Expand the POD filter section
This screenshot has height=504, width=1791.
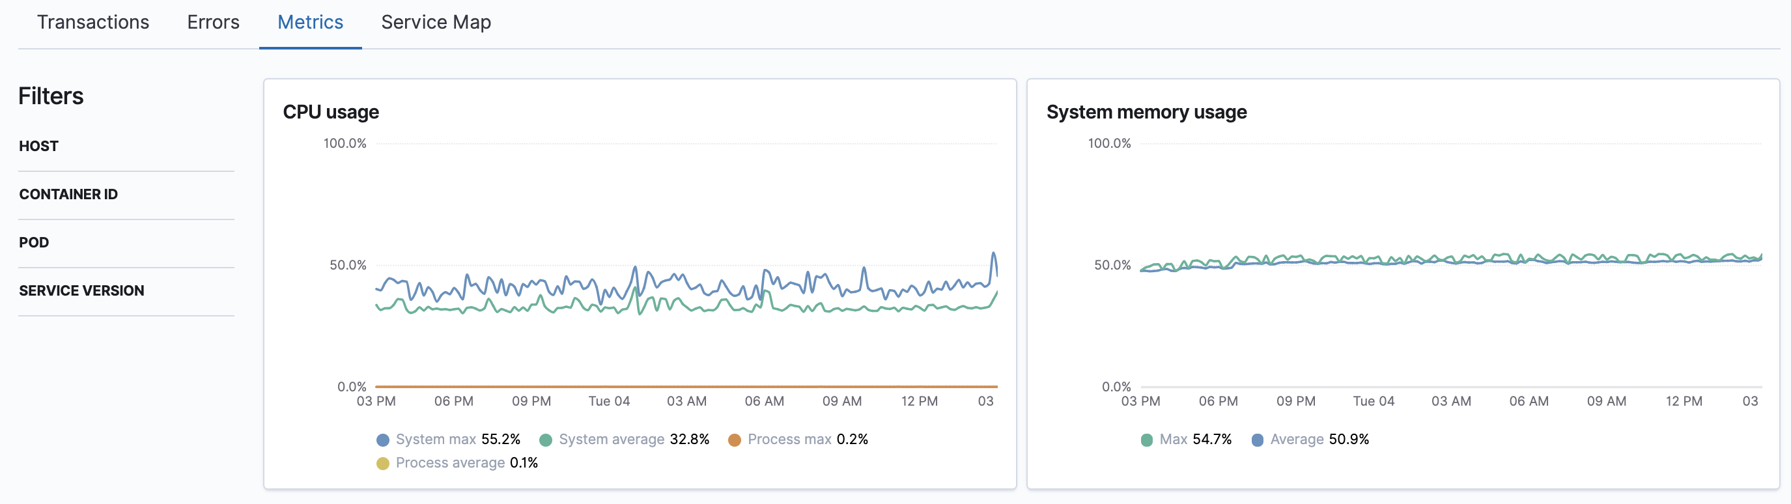coord(34,242)
